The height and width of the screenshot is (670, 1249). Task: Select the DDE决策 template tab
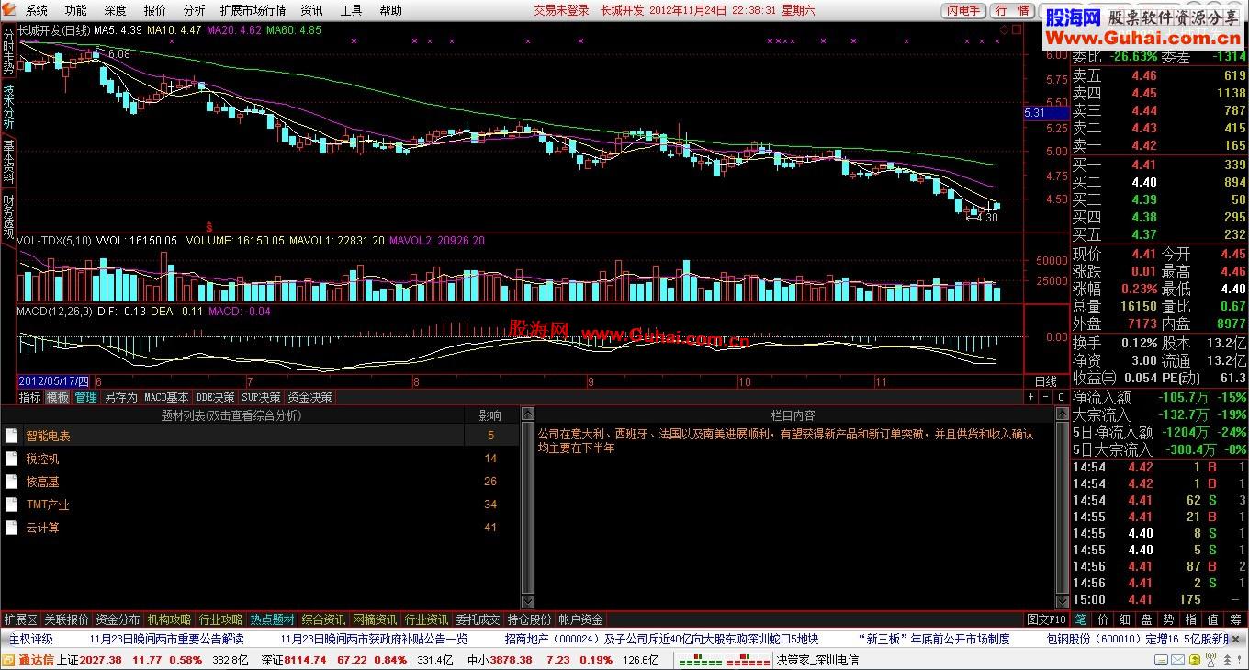pyautogui.click(x=215, y=397)
